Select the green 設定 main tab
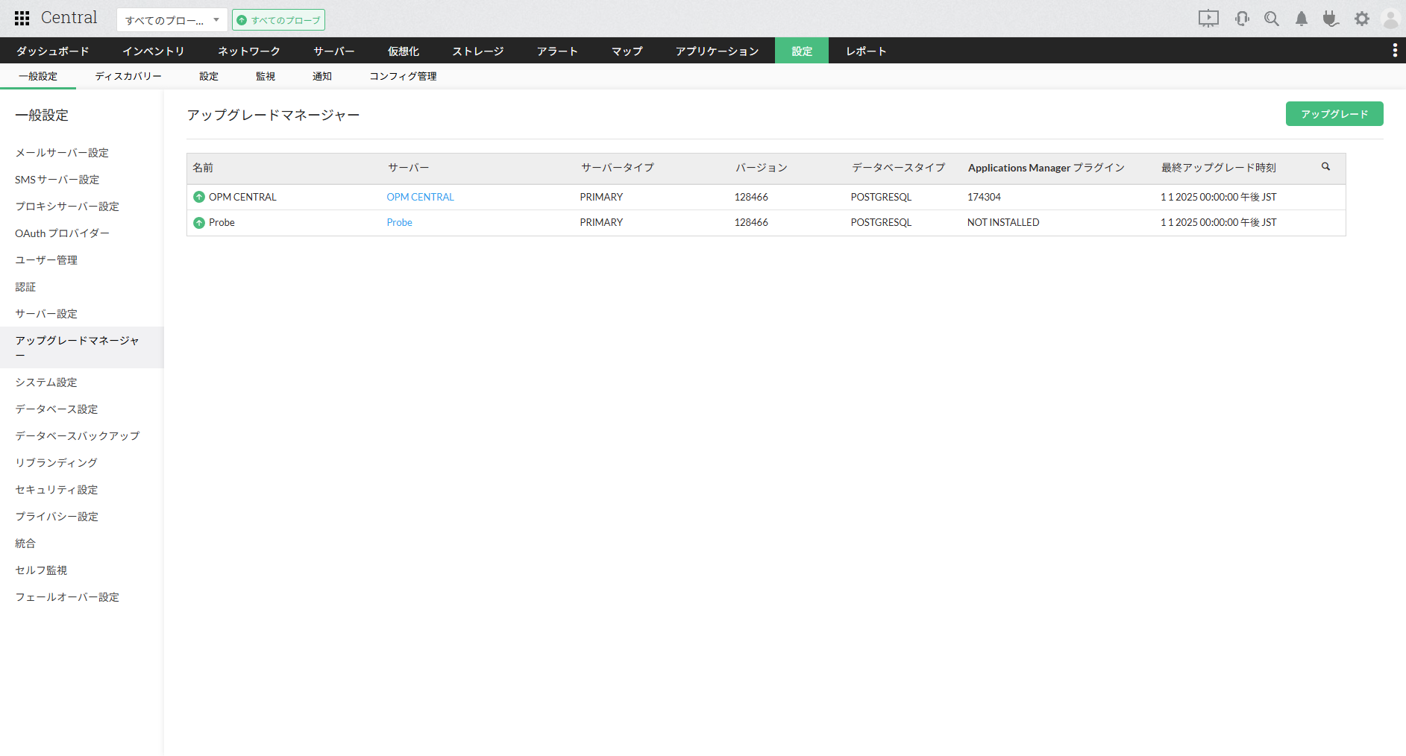Viewport: 1406px width, 756px height. [802, 51]
